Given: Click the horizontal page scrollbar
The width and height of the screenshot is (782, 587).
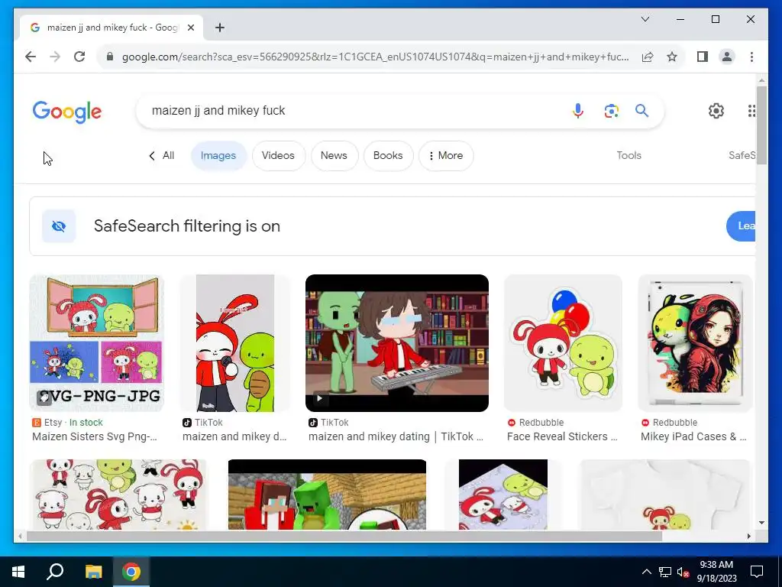Looking at the screenshot, I should pos(344,537).
